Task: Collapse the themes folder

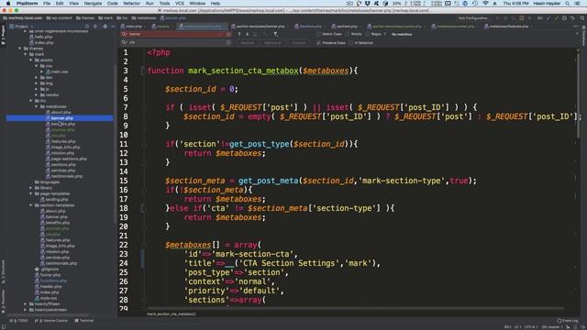Action: 20,49
